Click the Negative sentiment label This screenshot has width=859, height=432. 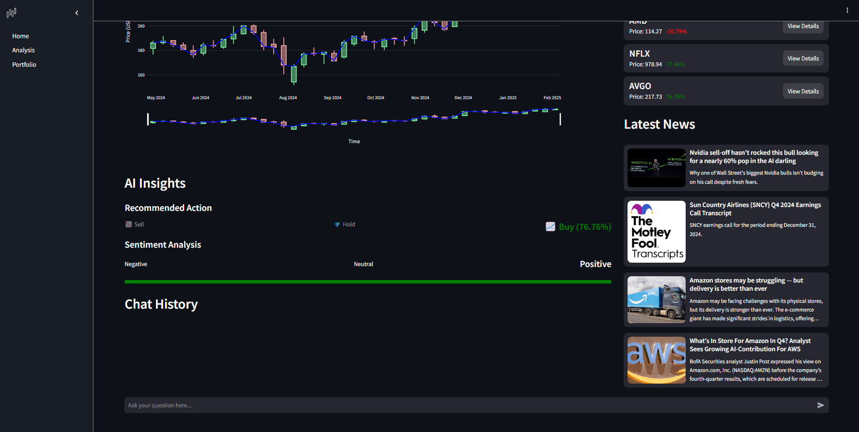136,264
